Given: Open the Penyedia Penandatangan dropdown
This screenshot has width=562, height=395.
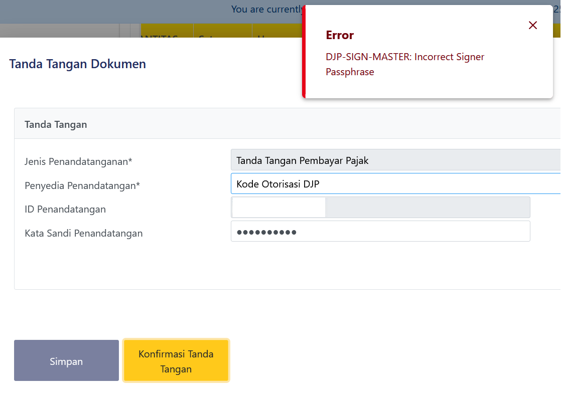Looking at the screenshot, I should pyautogui.click(x=396, y=183).
